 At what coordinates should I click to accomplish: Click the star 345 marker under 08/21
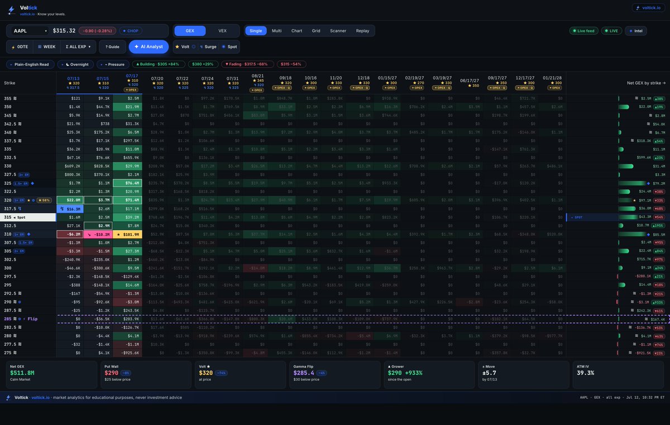[257, 80]
